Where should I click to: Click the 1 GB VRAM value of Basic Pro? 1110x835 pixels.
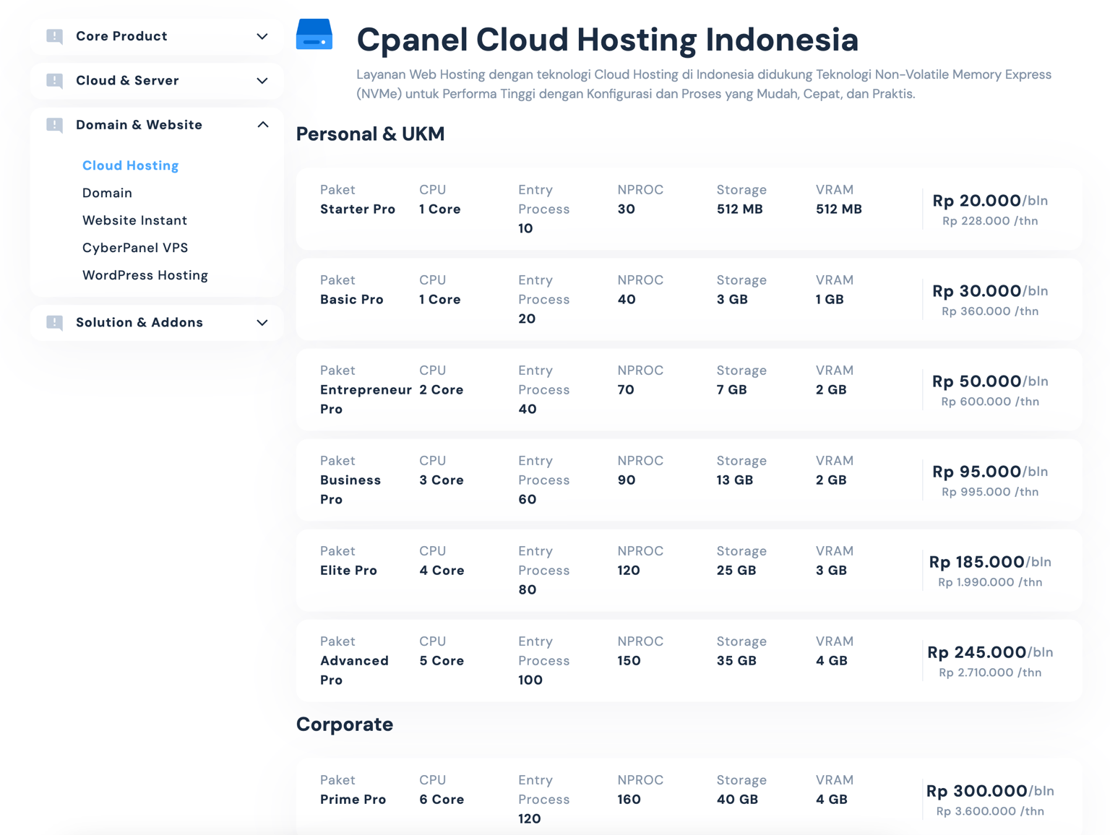(830, 300)
